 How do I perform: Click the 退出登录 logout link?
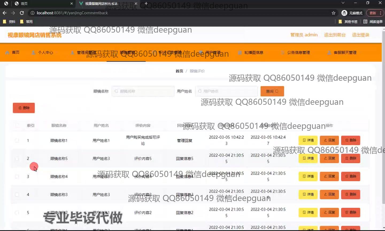coord(360,35)
